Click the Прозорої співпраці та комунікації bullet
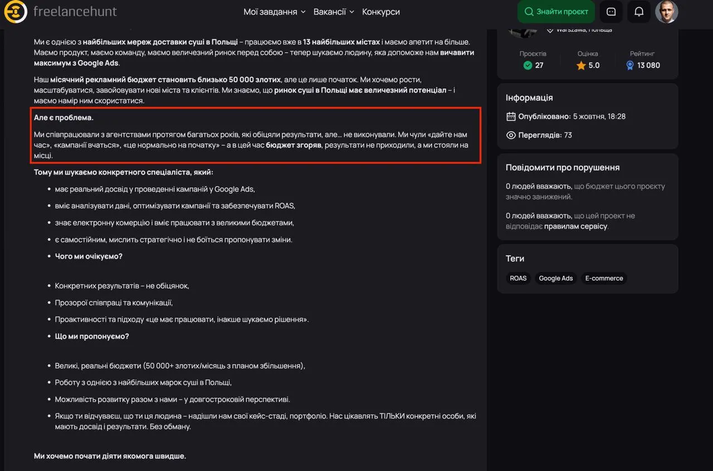The image size is (713, 471). click(114, 303)
